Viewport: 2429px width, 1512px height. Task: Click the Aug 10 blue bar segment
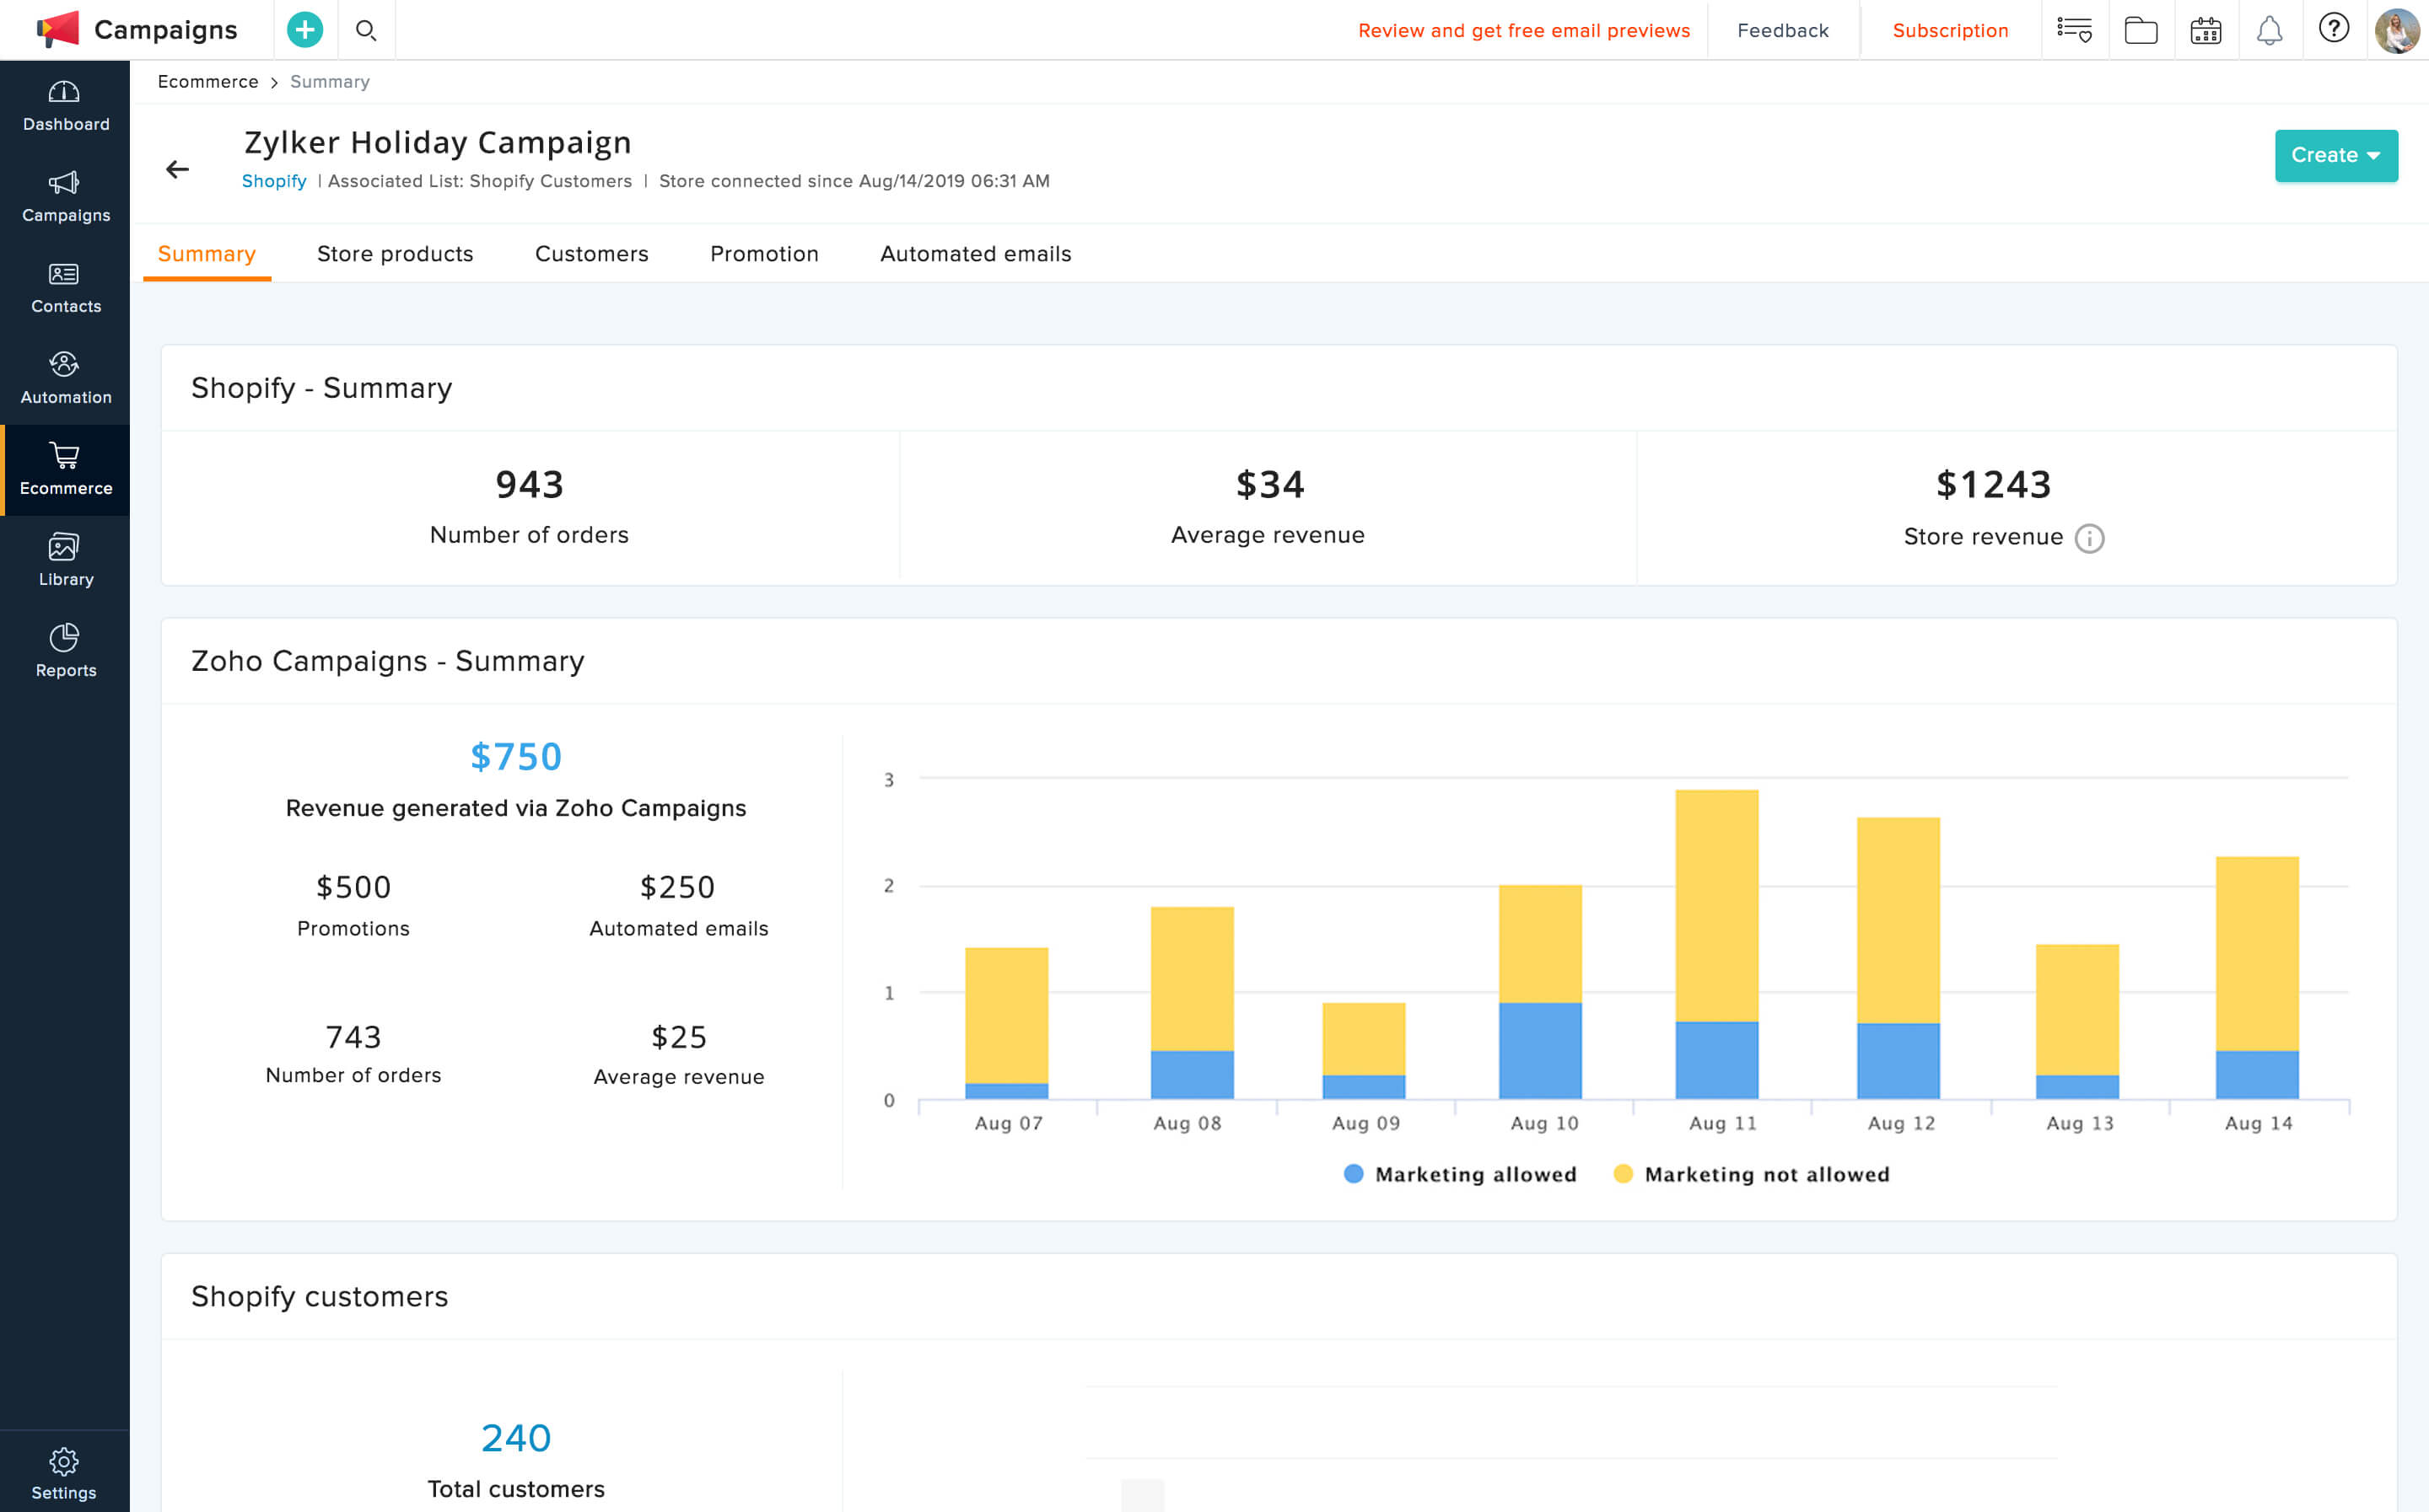(1541, 1050)
